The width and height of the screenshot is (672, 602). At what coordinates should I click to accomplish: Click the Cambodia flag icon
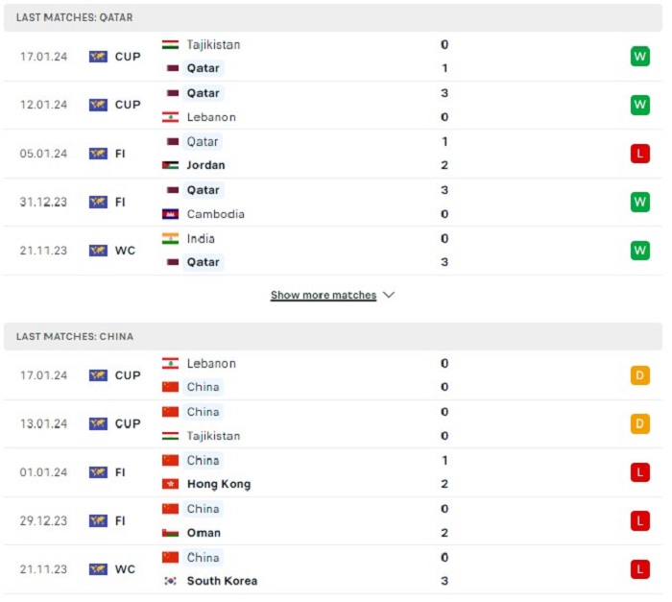170,213
